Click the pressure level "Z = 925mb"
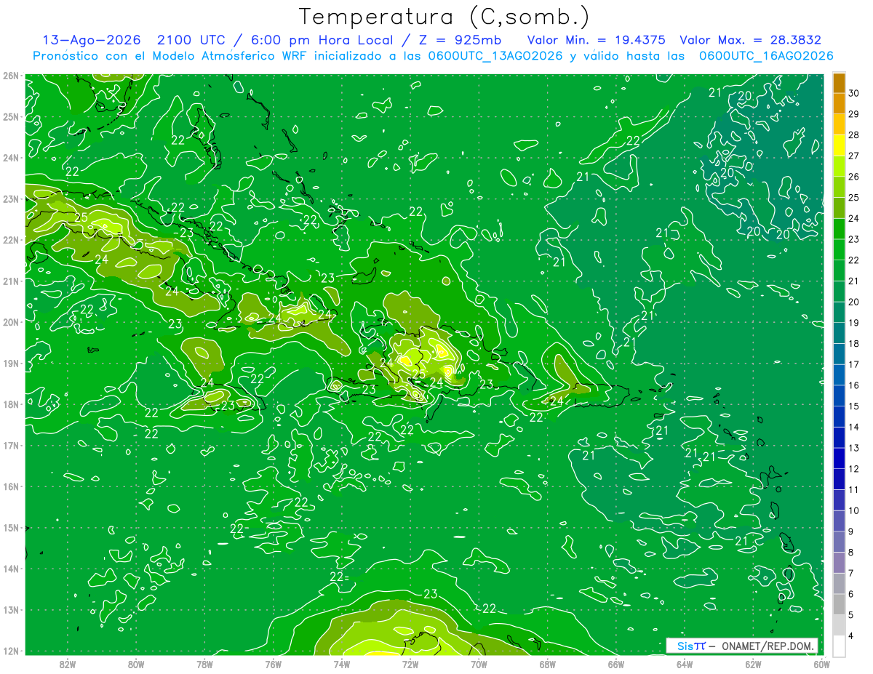Image resolution: width=873 pixels, height=674 pixels. [x=460, y=40]
